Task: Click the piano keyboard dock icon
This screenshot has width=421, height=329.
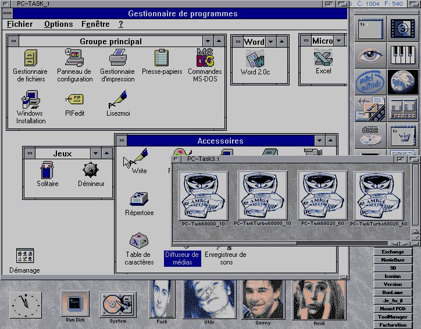Action: tap(403, 55)
